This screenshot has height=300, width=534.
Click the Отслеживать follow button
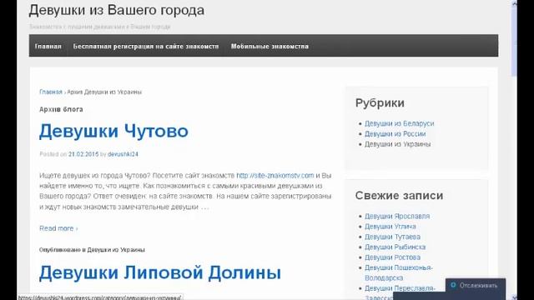[x=476, y=286]
